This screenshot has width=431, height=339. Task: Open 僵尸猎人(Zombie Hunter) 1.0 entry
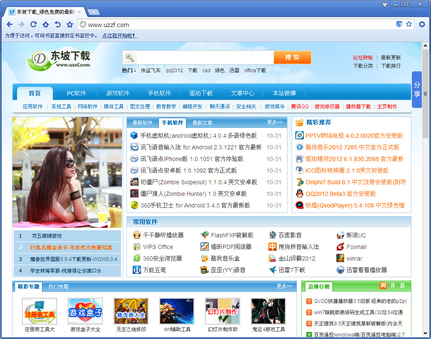(193, 193)
